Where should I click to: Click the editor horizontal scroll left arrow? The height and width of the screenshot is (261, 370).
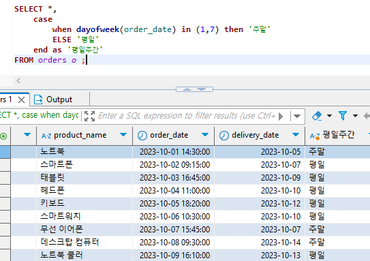tap(18, 81)
